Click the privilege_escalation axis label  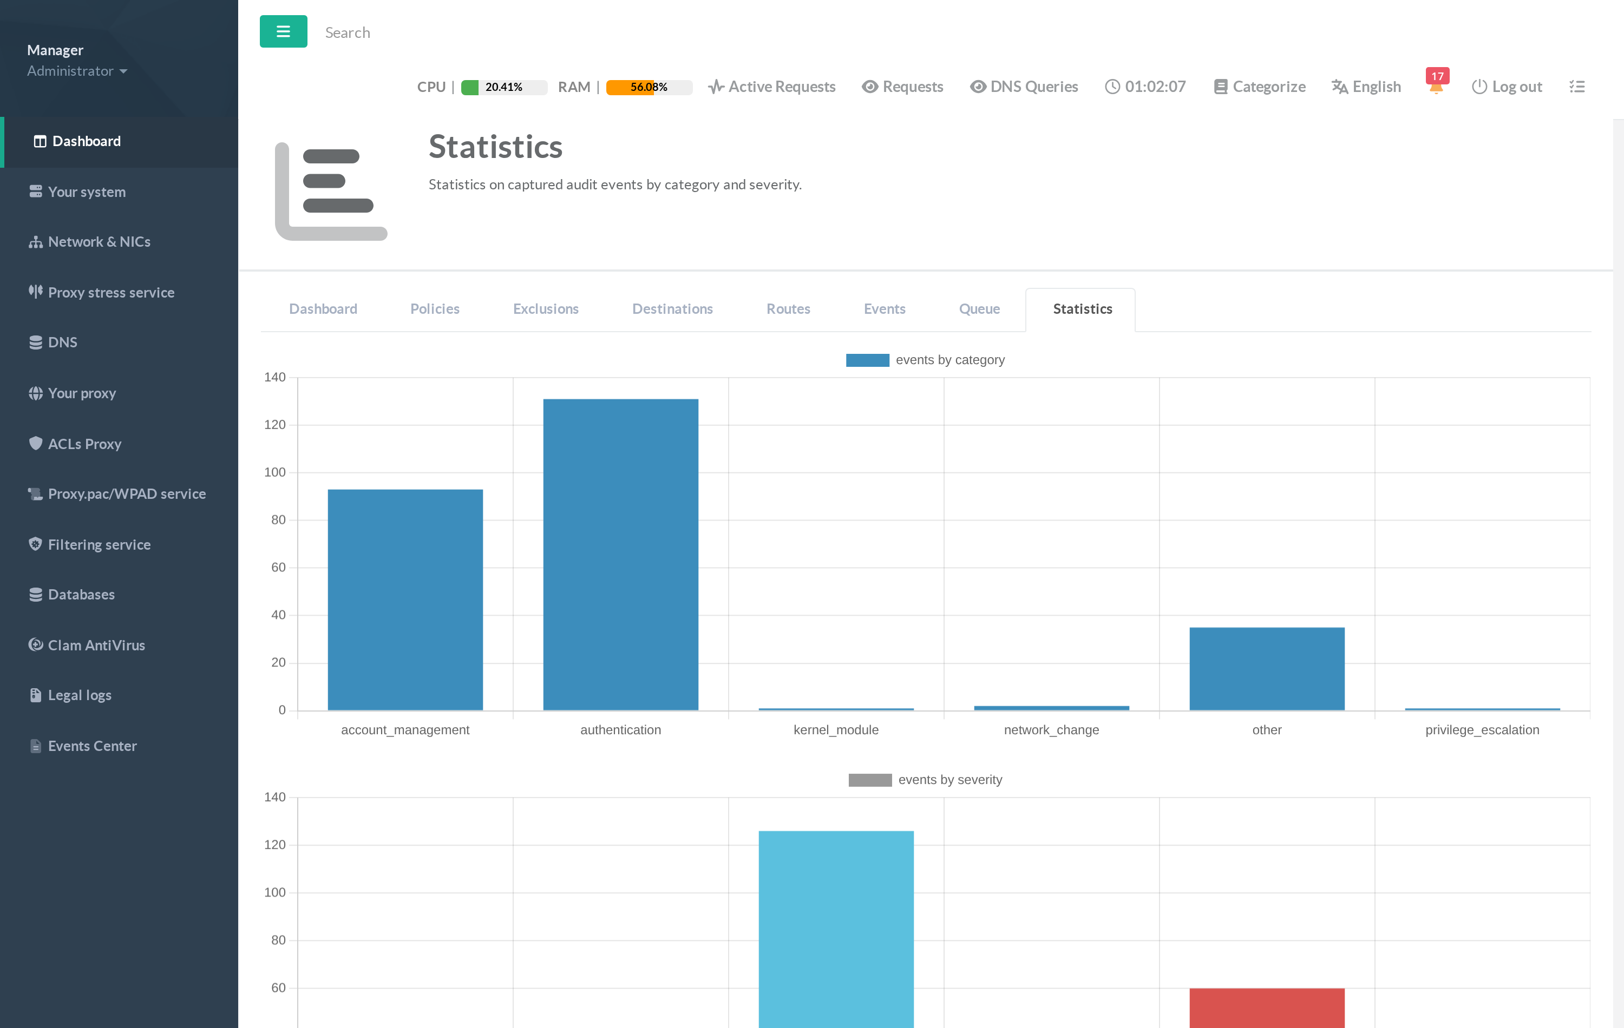click(1482, 730)
